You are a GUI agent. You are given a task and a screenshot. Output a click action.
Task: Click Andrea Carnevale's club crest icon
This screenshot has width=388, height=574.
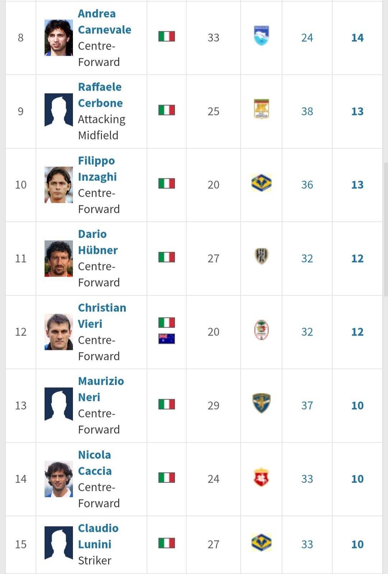pyautogui.click(x=261, y=36)
